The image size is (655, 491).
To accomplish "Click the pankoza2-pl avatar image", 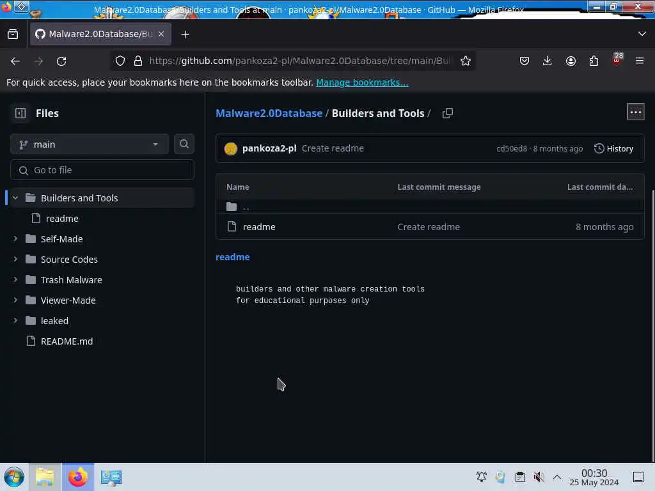I will point(230,148).
